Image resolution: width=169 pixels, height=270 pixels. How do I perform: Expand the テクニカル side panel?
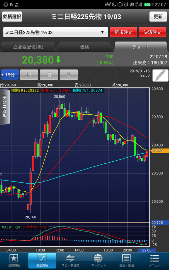coord(5,106)
